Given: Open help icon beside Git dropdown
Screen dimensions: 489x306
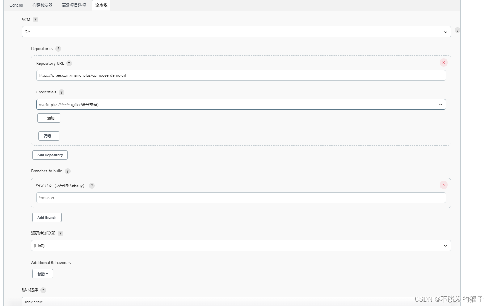Looking at the screenshot, I should (458, 30).
